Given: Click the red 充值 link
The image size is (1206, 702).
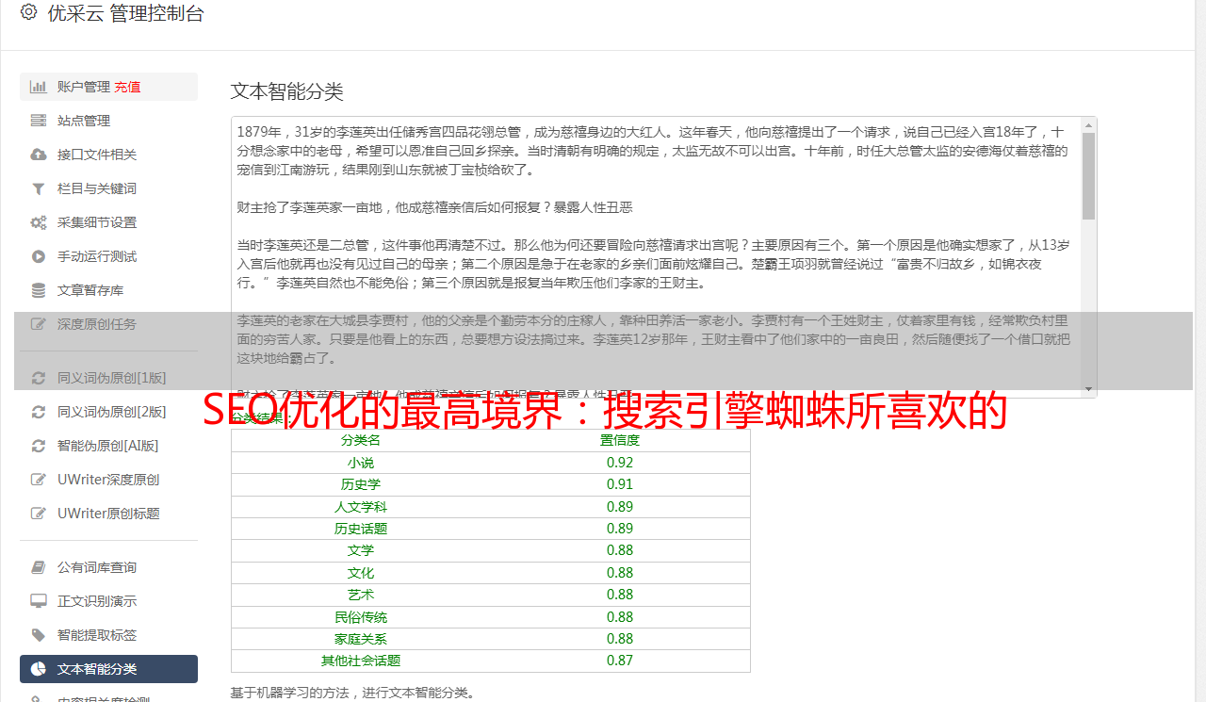Looking at the screenshot, I should point(128,87).
